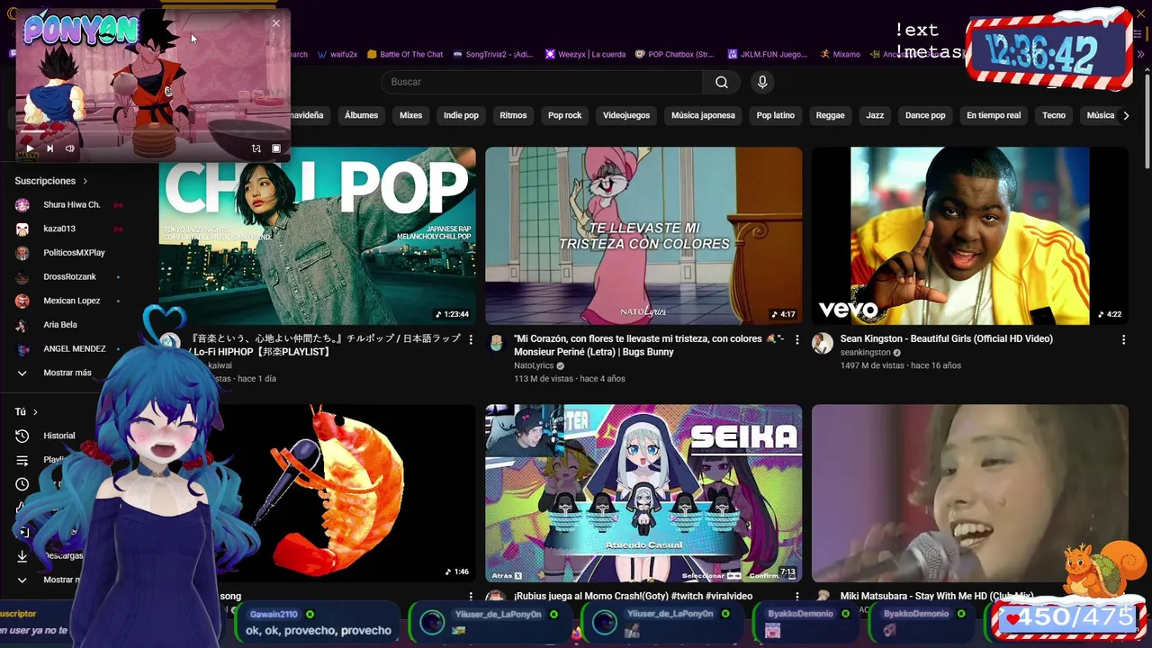This screenshot has height=648, width=1152.
Task: Show more bookmarks with double chevron
Action: tap(1141, 54)
